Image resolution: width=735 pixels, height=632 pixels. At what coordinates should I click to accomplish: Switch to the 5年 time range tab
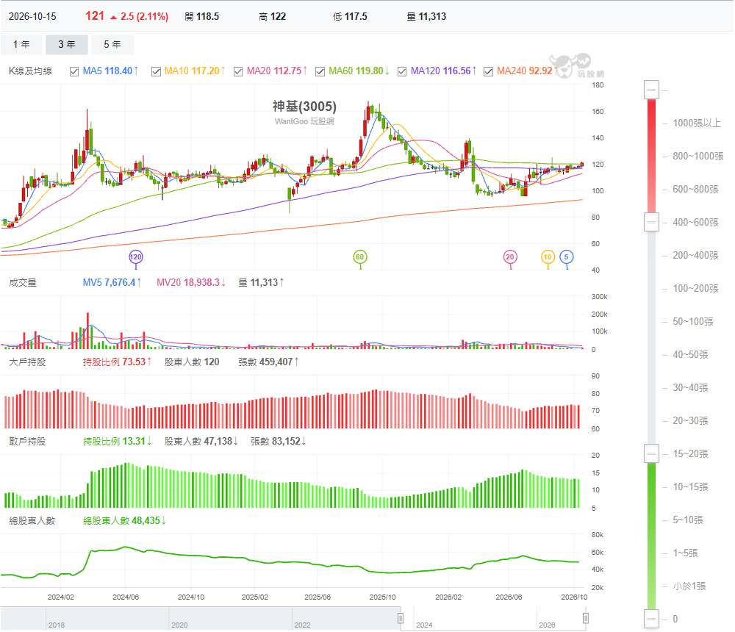(112, 45)
